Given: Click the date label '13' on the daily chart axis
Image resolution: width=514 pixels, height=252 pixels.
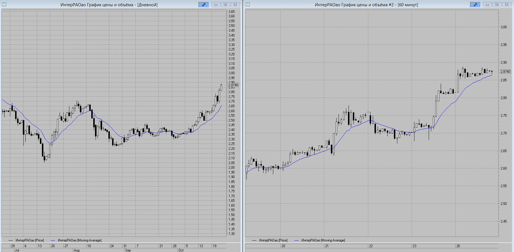Looking at the screenshot, I should [x=40, y=246].
